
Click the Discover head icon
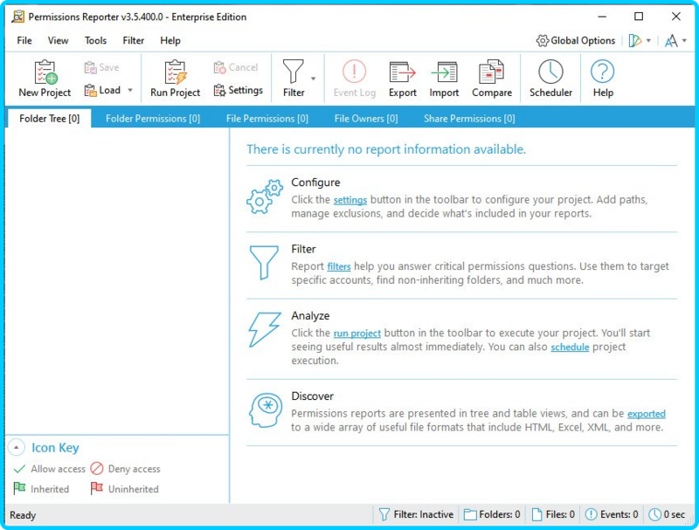pyautogui.click(x=266, y=410)
